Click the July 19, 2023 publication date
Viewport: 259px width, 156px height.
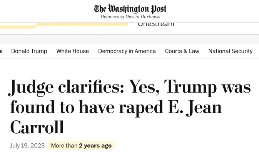coord(27,146)
